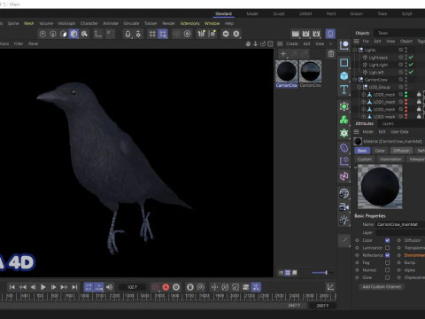425x319 pixels.
Task: Select the Rectangle spline tool icon
Action: (x=344, y=63)
